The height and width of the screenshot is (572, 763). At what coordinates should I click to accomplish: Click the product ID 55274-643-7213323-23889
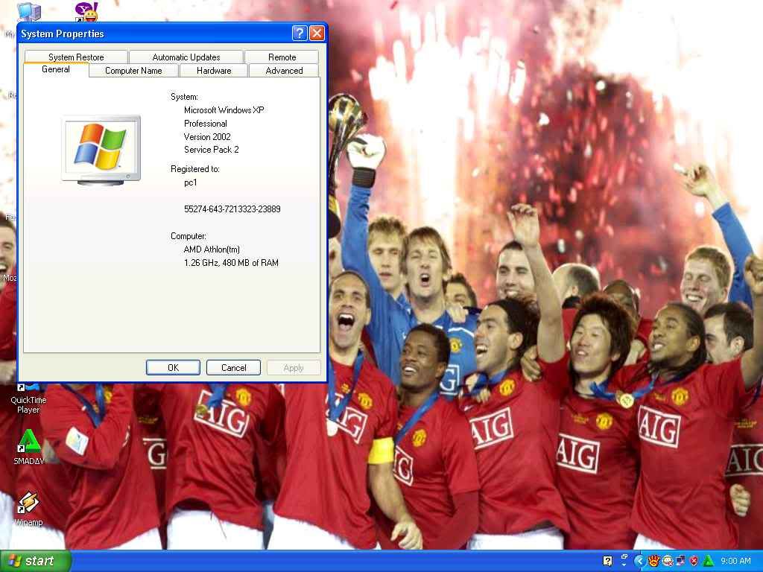(x=232, y=209)
